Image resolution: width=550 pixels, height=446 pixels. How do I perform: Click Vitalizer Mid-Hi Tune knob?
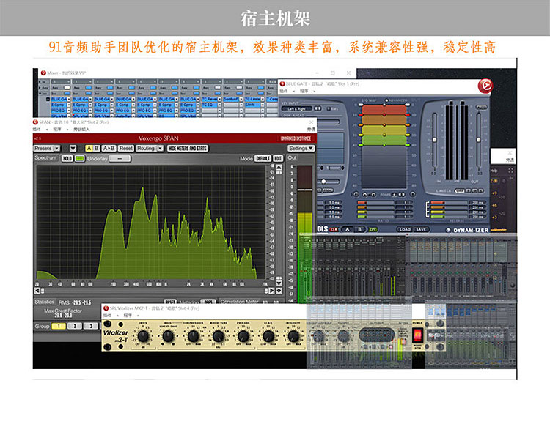point(219,336)
